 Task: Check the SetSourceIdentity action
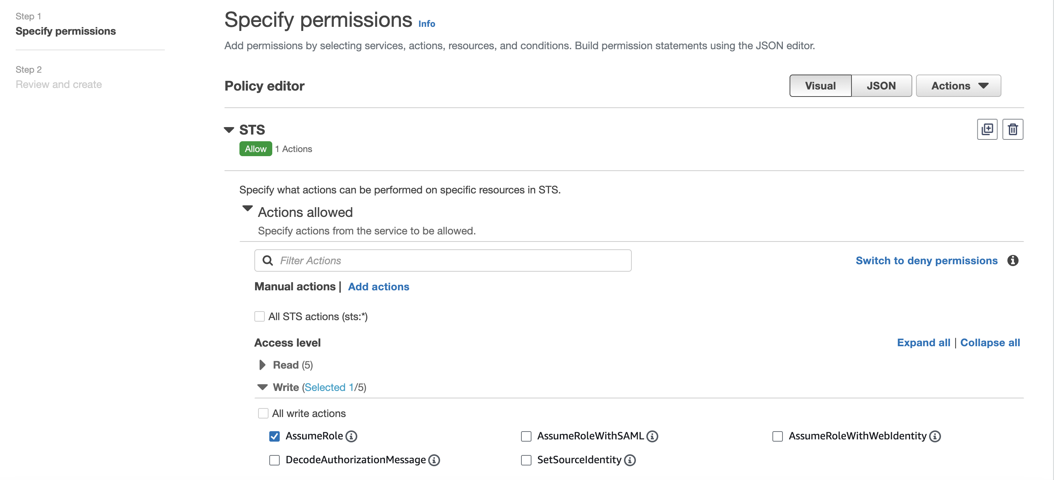click(526, 460)
